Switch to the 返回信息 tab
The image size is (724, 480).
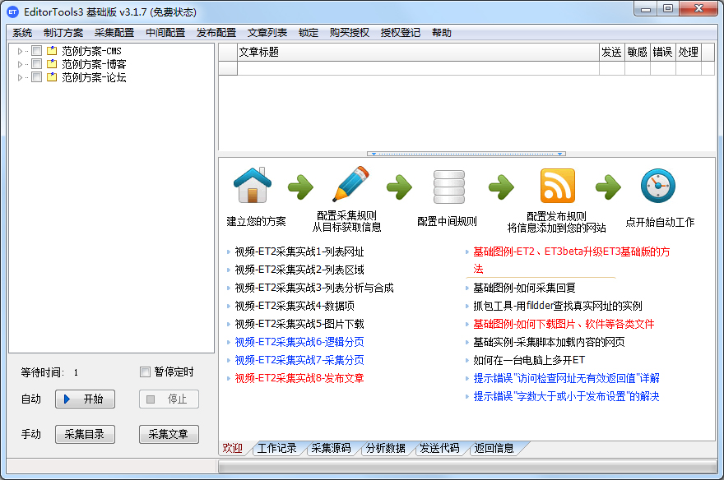(494, 448)
